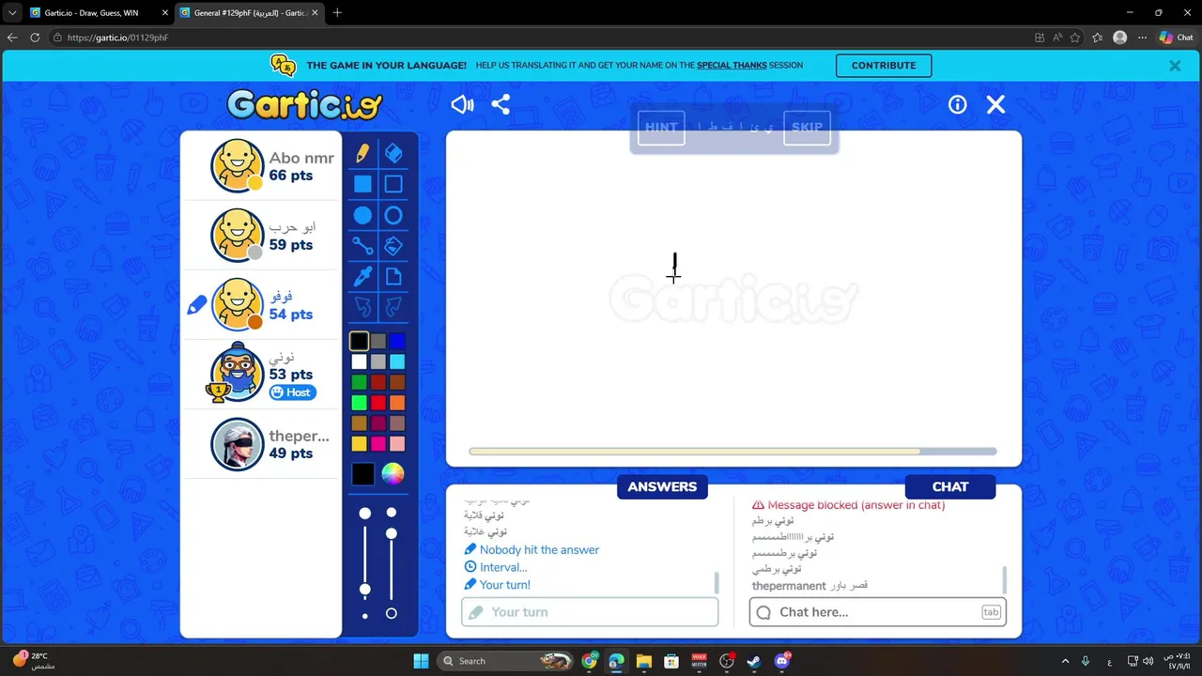Open player Abo nmr's profile

click(261, 166)
